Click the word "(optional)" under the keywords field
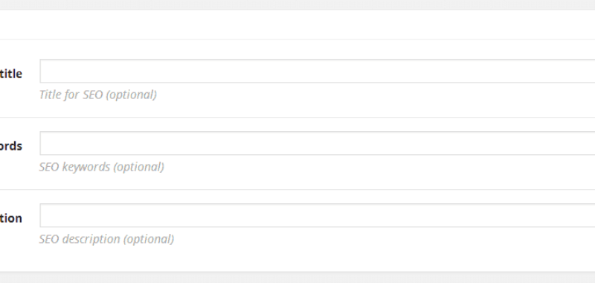Image resolution: width=595 pixels, height=283 pixels. tap(139, 167)
